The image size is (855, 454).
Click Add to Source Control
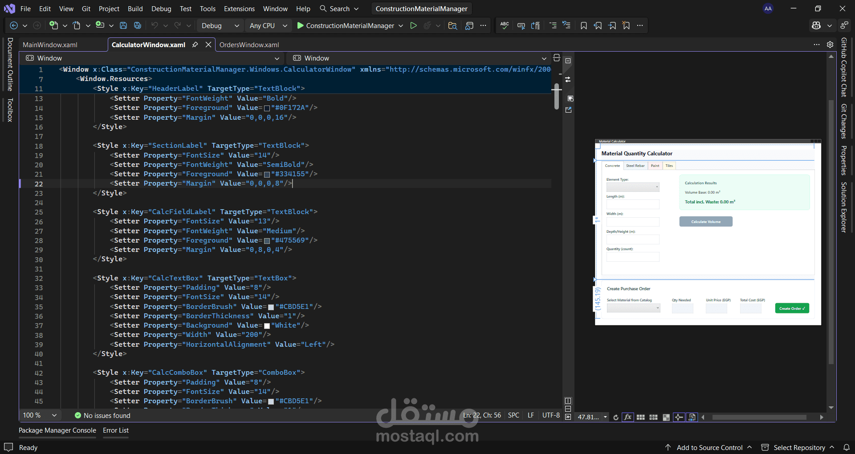point(709,447)
